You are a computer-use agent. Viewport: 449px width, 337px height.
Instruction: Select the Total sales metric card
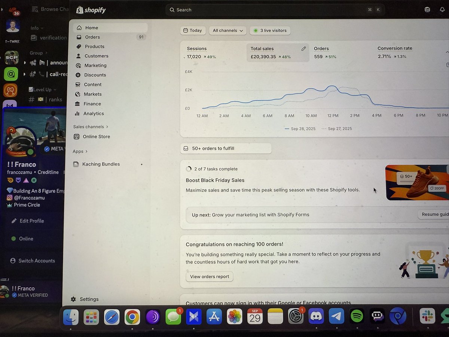pyautogui.click(x=278, y=52)
